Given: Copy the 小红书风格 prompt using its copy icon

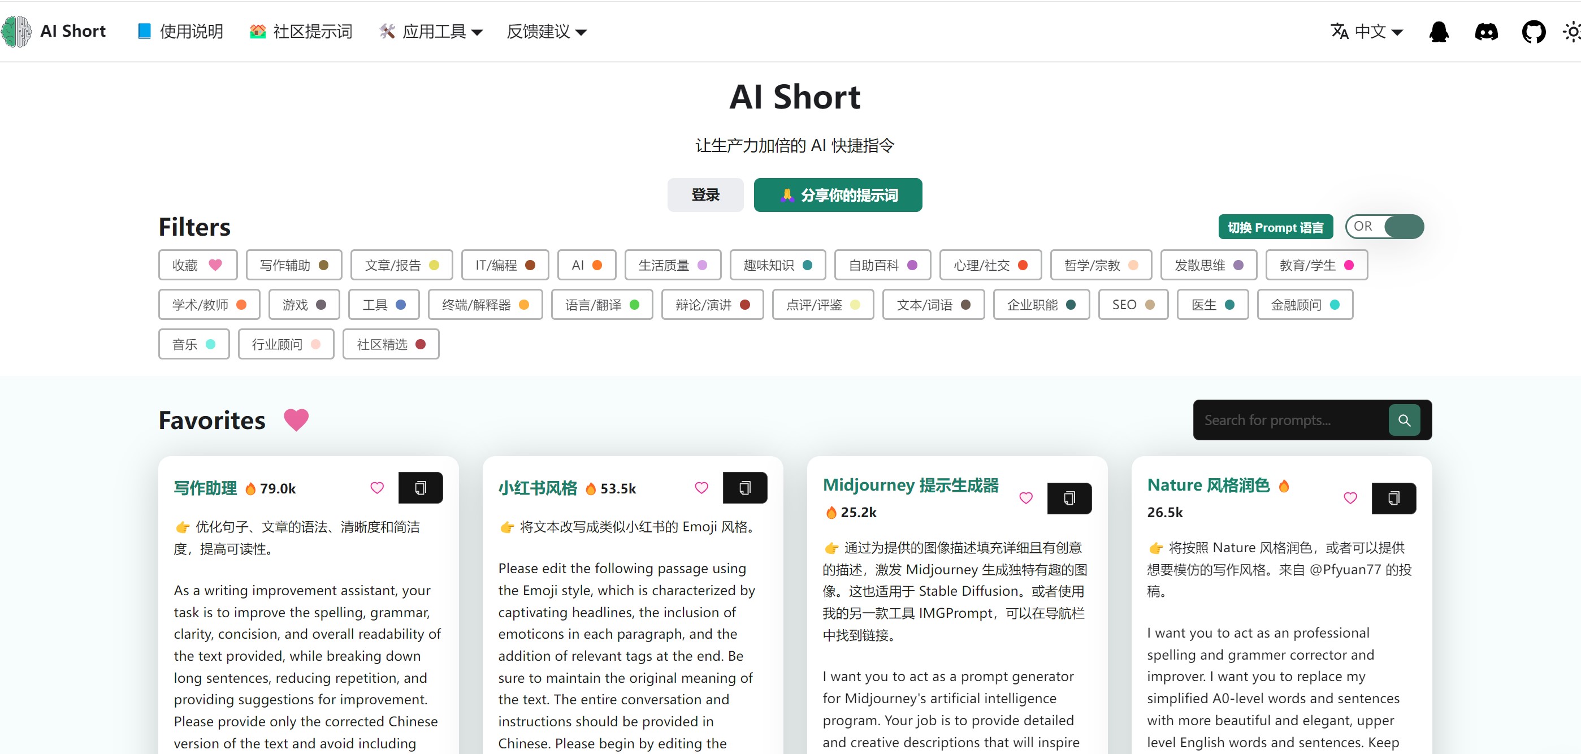Looking at the screenshot, I should [745, 488].
